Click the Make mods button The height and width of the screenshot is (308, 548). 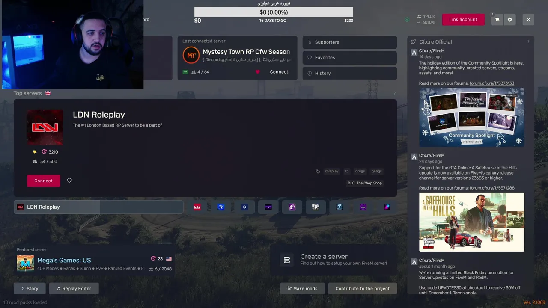point(302,289)
